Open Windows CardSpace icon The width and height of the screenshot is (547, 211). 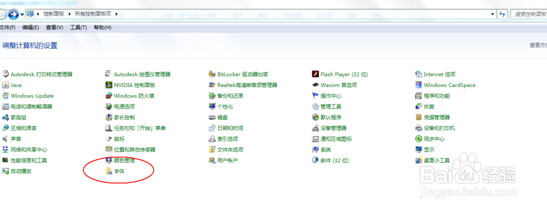tap(418, 85)
